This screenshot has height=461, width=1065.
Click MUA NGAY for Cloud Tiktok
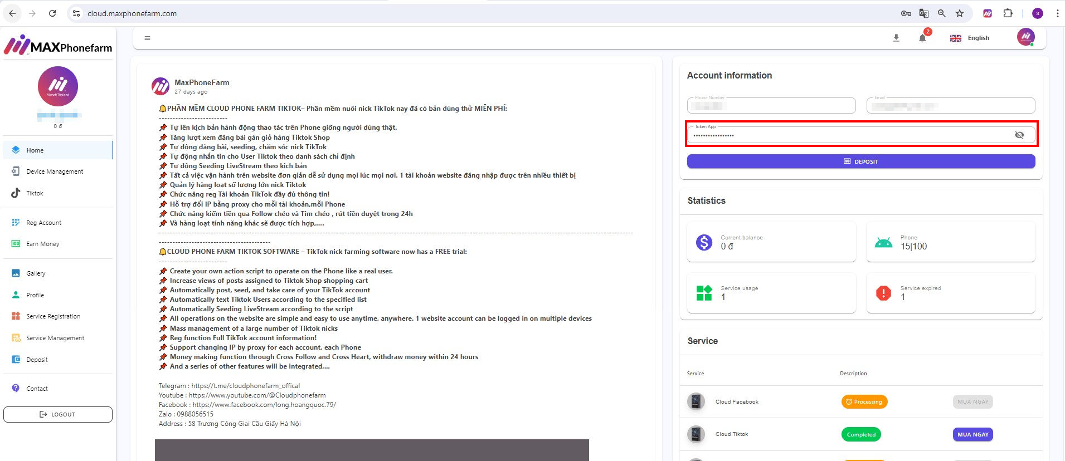972,434
